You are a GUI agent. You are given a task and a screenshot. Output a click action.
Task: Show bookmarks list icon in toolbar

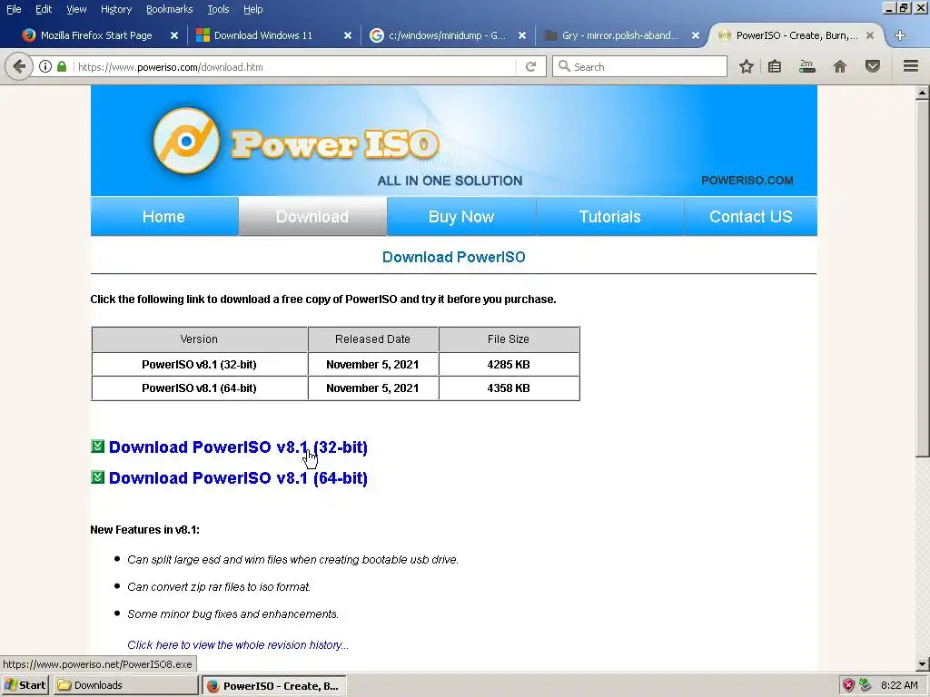pyautogui.click(x=775, y=66)
